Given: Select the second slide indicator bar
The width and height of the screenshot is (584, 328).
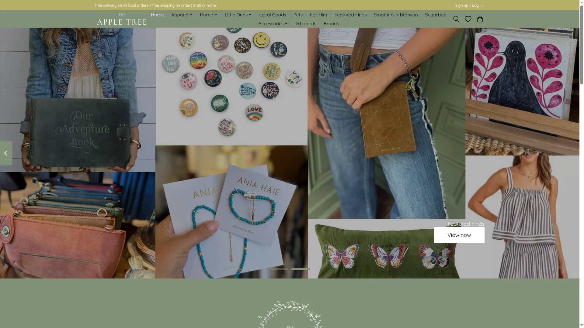Looking at the screenshot, I should 301,269.
